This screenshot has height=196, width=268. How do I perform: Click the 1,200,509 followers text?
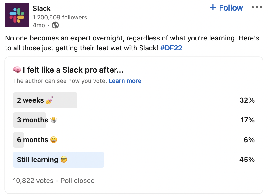pyautogui.click(x=60, y=17)
